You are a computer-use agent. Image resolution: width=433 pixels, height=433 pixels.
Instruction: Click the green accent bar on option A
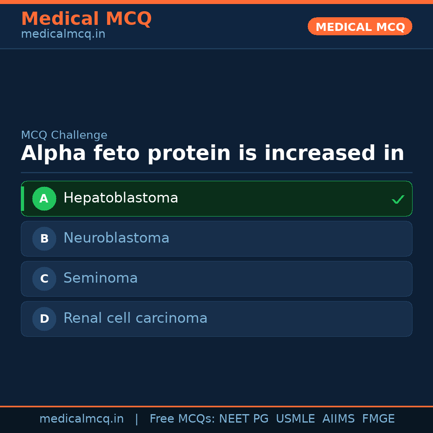point(22,198)
